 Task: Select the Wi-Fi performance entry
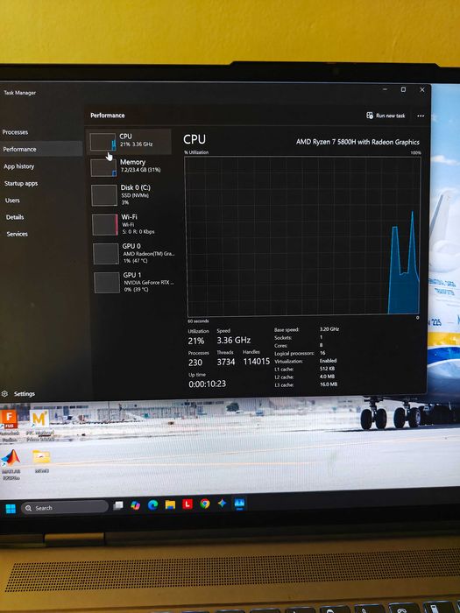point(132,224)
